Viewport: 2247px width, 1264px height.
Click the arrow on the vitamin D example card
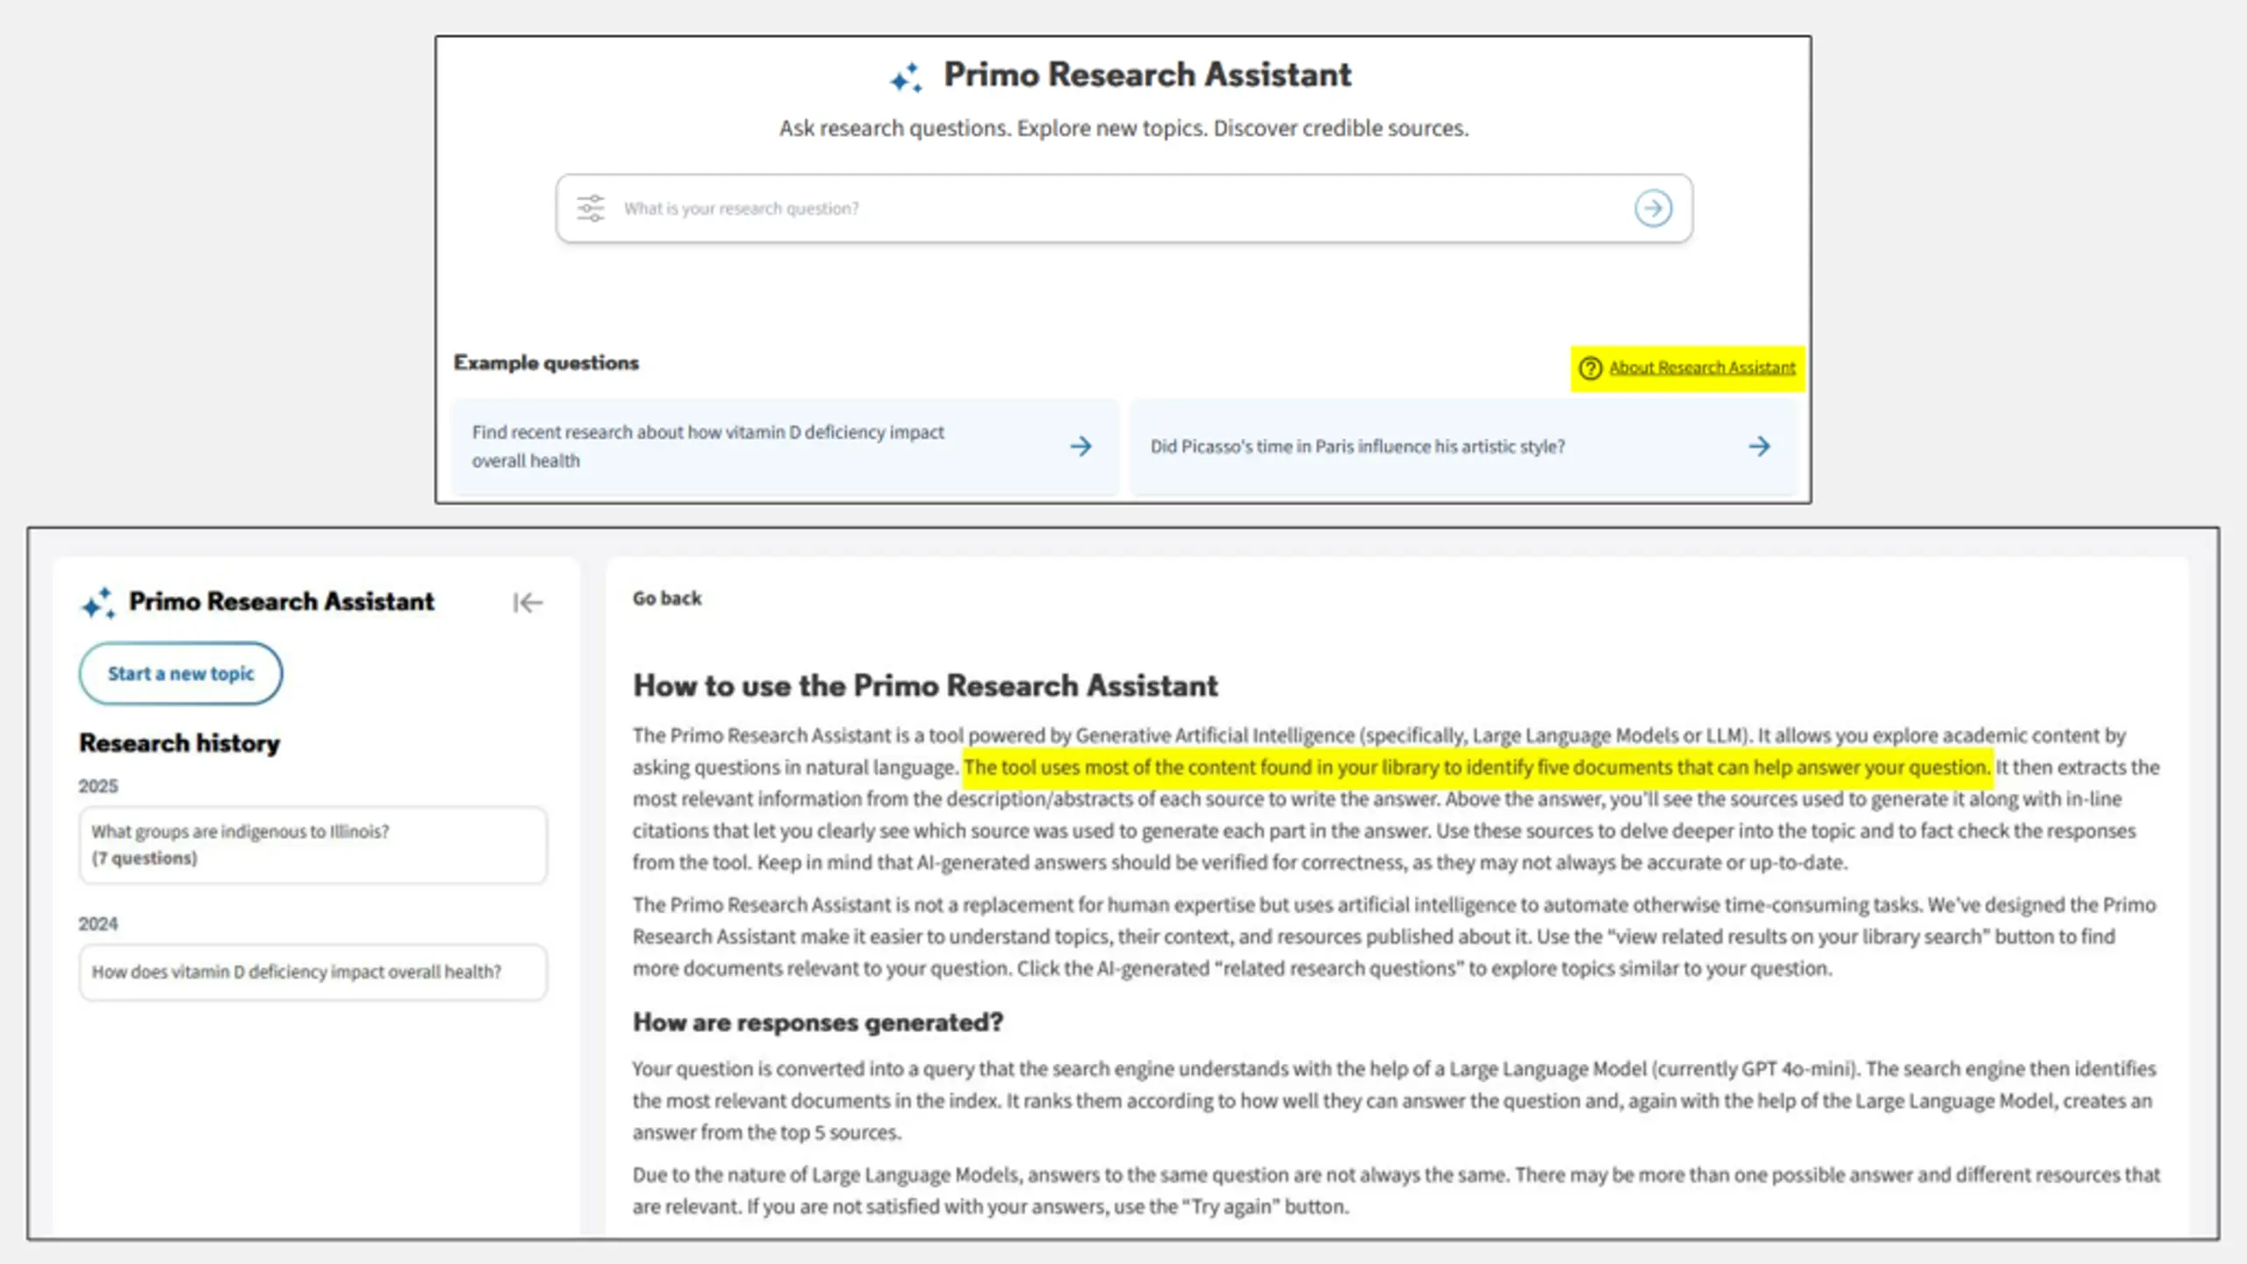pyautogui.click(x=1081, y=446)
